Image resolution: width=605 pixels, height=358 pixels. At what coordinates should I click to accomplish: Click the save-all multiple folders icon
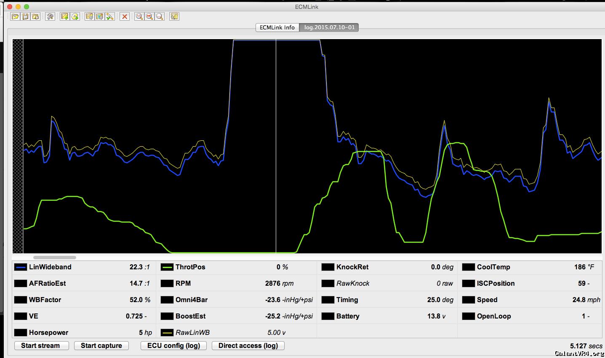tap(36, 16)
